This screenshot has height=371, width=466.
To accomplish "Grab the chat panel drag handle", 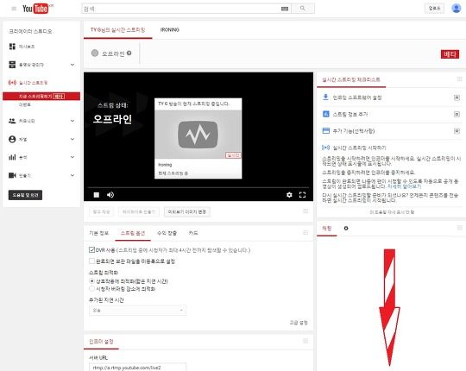I will point(459,228).
